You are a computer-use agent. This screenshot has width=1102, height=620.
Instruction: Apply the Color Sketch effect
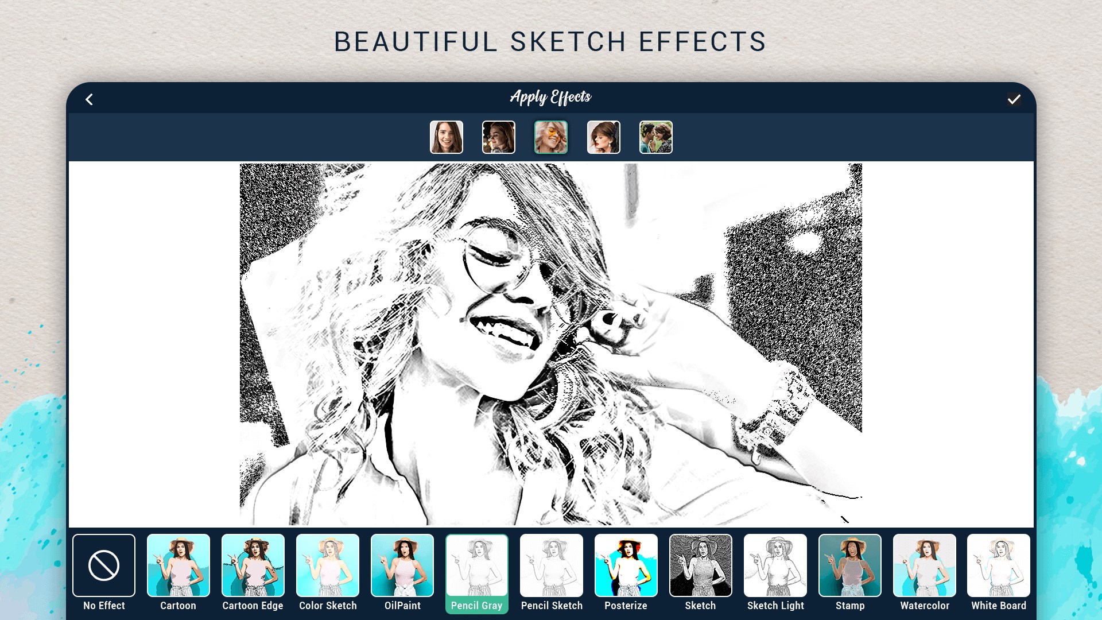coord(328,566)
